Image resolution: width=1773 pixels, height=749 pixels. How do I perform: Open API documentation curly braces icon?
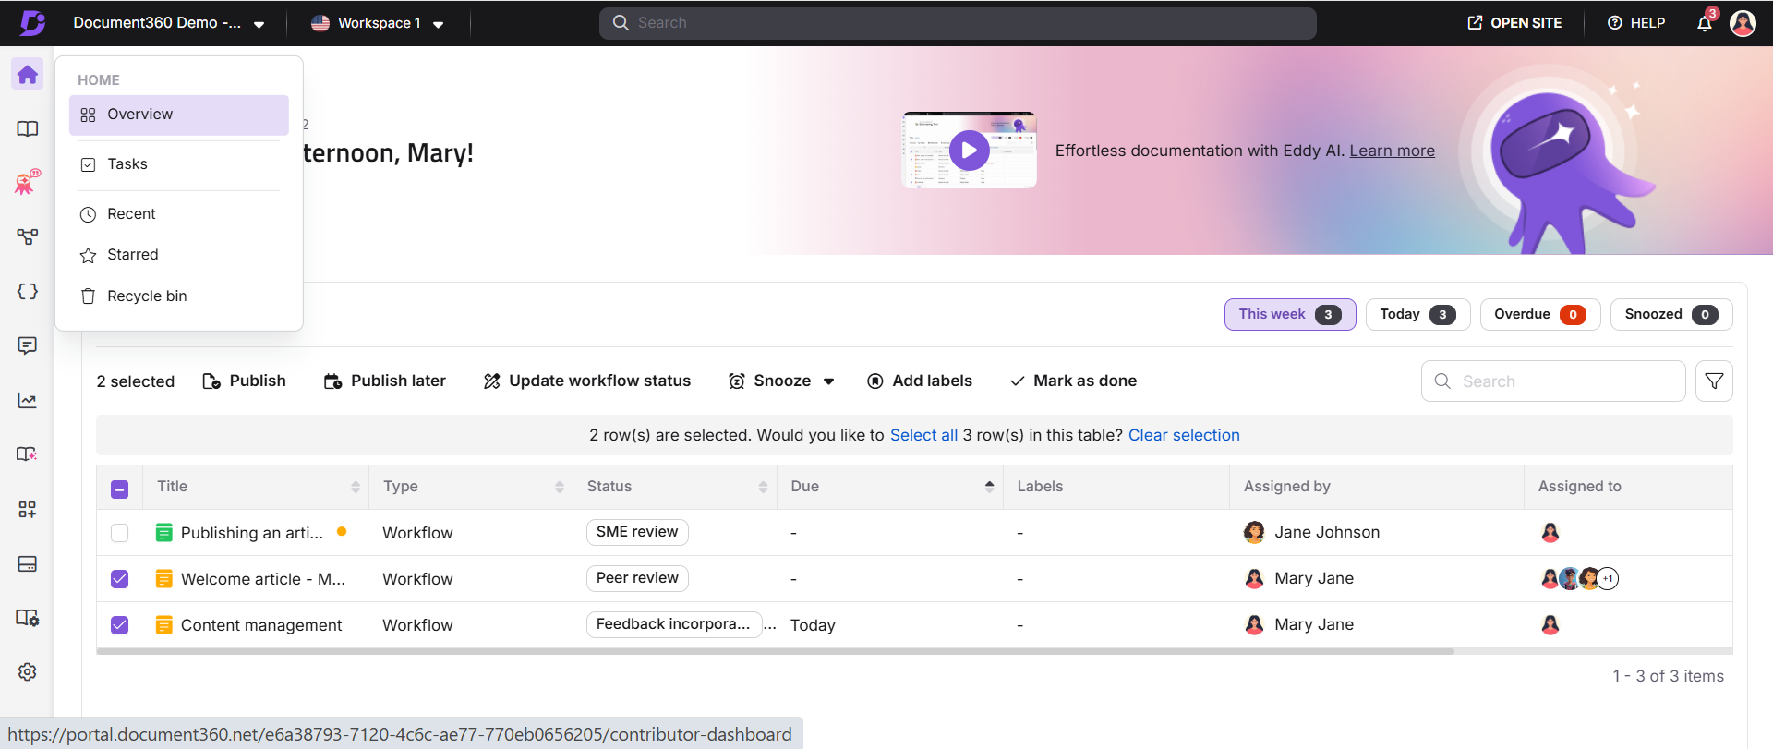(28, 291)
